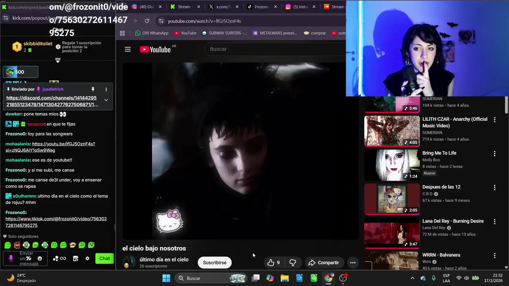The height and width of the screenshot is (286, 509).
Task: Open volume control in system tray
Action: pyautogui.click(x=466, y=278)
